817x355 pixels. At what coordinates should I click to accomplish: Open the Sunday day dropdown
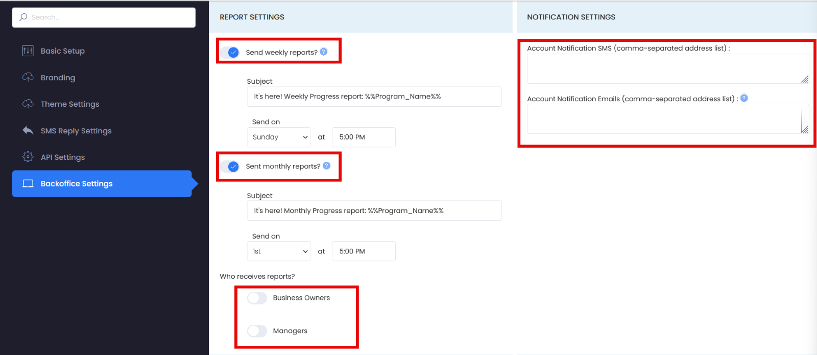click(279, 137)
